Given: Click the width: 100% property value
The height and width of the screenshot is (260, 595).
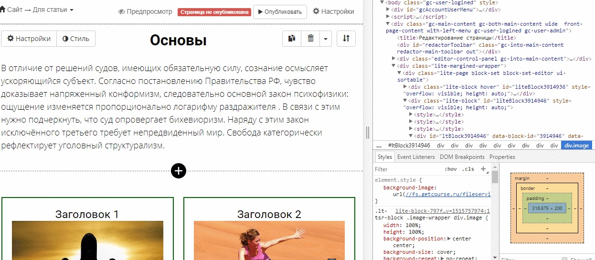Looking at the screenshot, I should pyautogui.click(x=413, y=225).
